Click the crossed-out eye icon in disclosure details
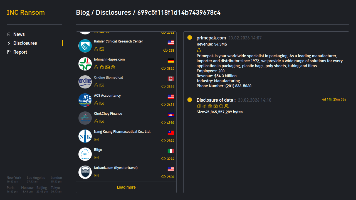The width and height of the screenshot is (356, 200). tap(204, 106)
